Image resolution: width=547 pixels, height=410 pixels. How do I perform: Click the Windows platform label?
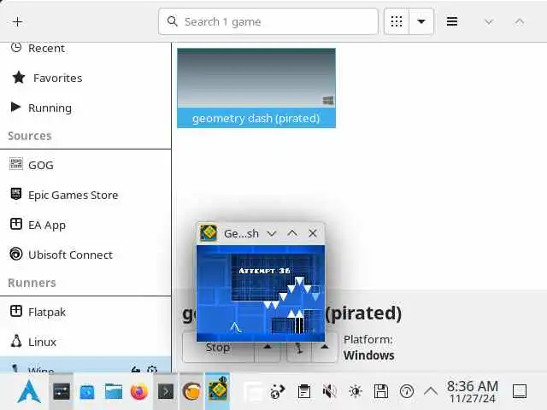click(368, 355)
